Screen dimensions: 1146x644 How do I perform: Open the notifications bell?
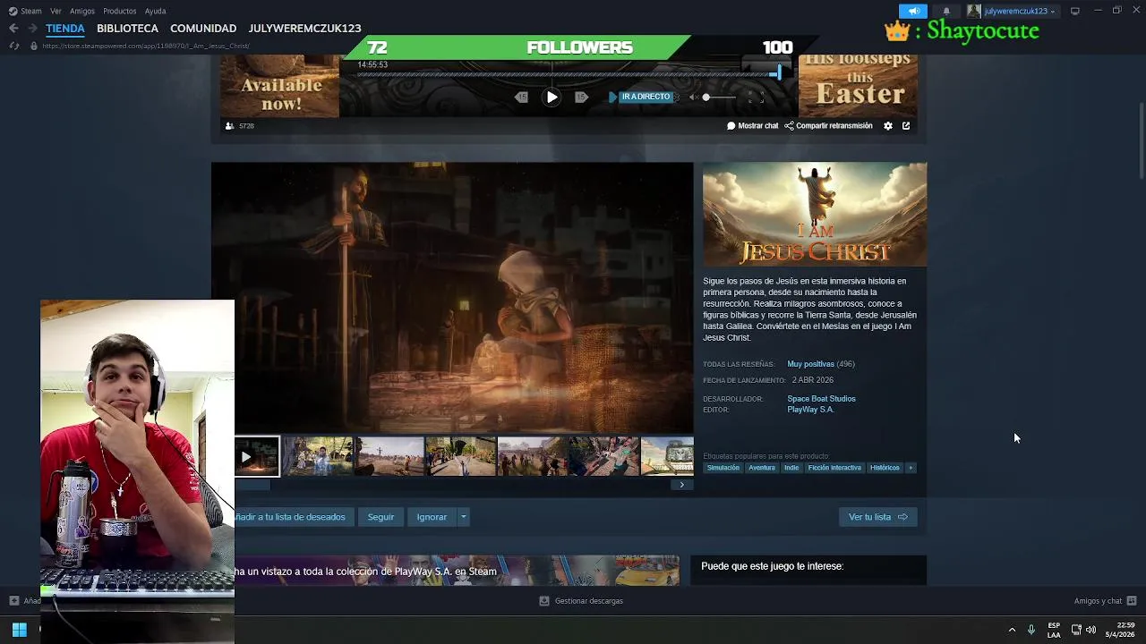coord(945,11)
